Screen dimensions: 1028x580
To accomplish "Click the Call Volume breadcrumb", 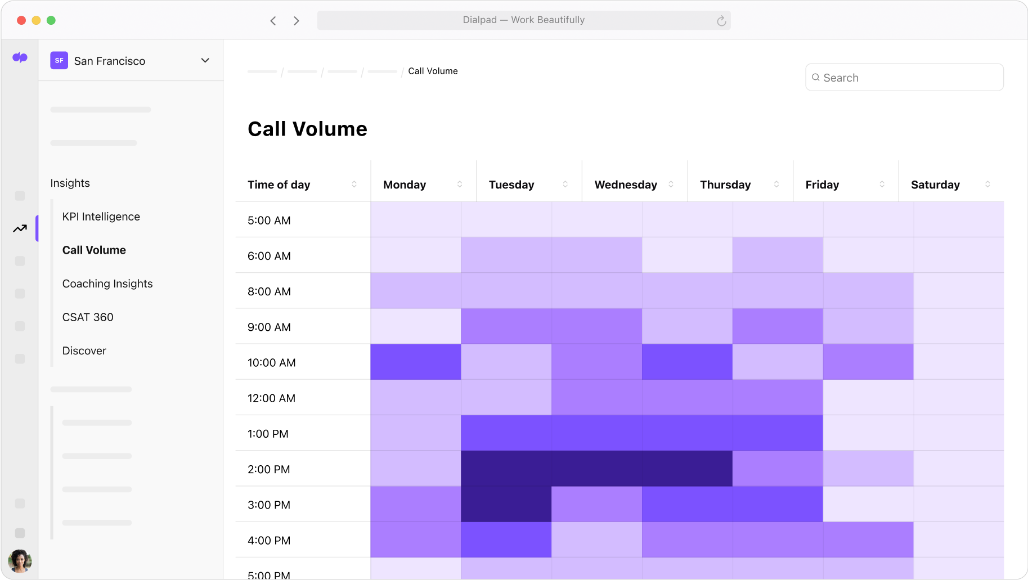I will coord(433,71).
